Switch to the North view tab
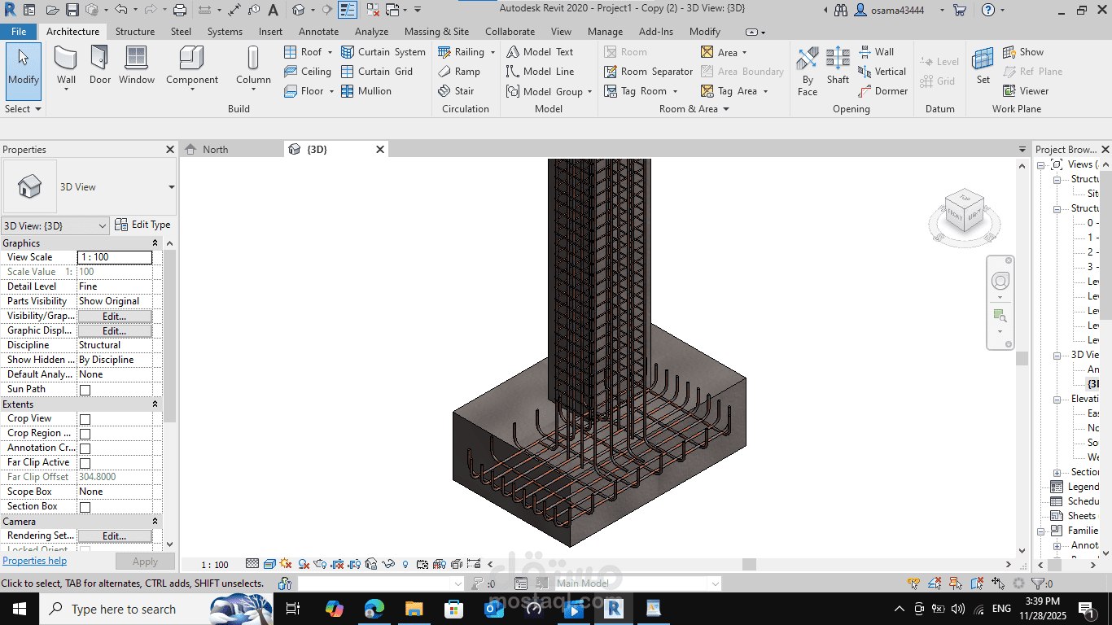Screen dimensions: 1112x625 [215, 149]
